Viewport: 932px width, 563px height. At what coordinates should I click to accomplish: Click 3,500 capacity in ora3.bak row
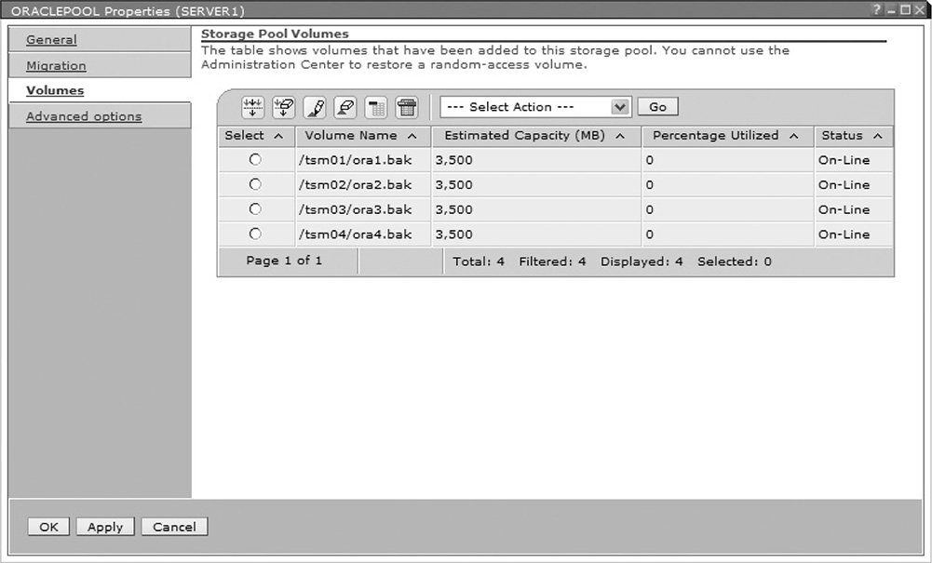pos(453,209)
